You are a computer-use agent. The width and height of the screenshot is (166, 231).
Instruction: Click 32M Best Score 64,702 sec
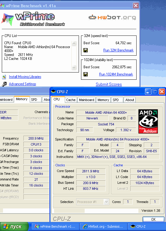(x=123, y=43)
